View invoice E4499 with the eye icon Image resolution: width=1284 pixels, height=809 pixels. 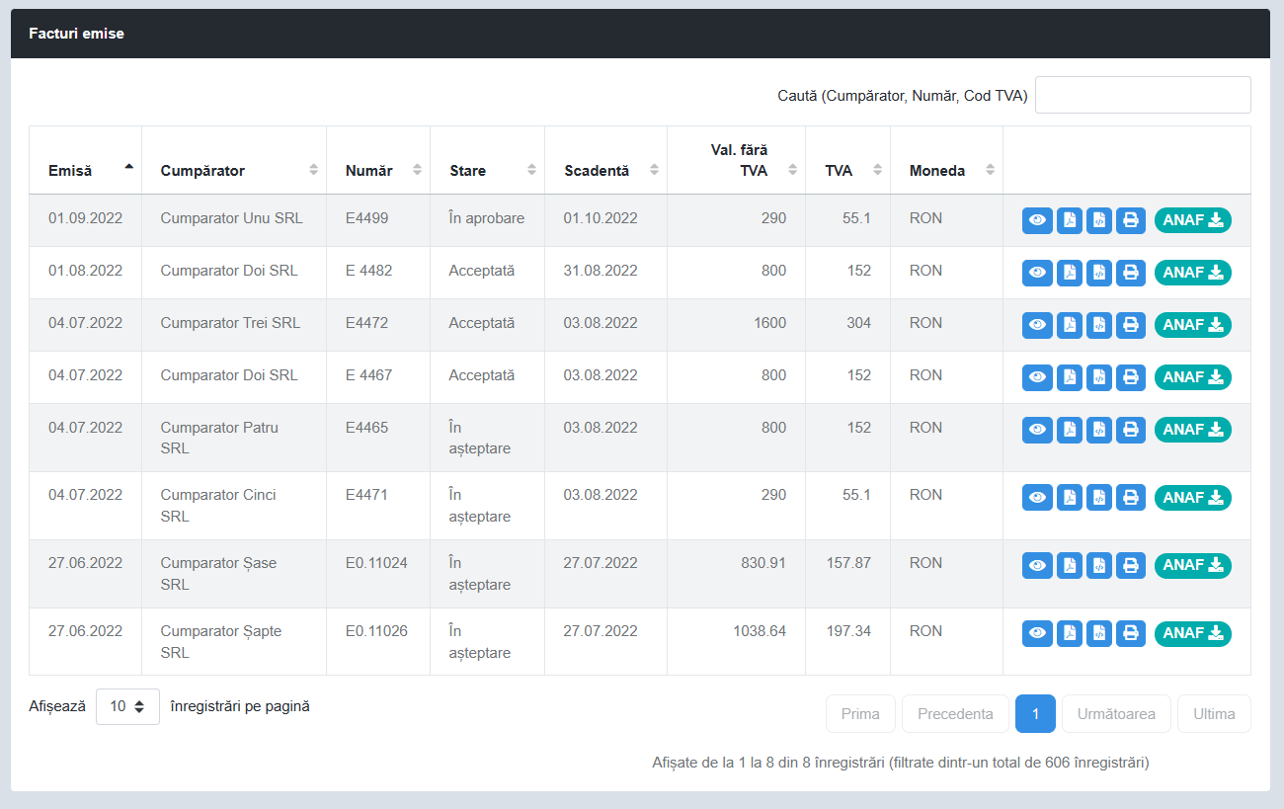pos(1037,220)
